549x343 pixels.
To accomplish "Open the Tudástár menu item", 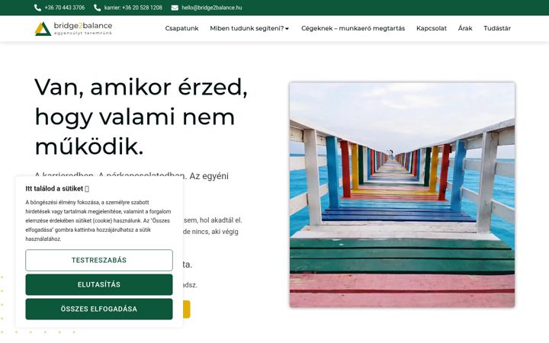I will coord(497,28).
